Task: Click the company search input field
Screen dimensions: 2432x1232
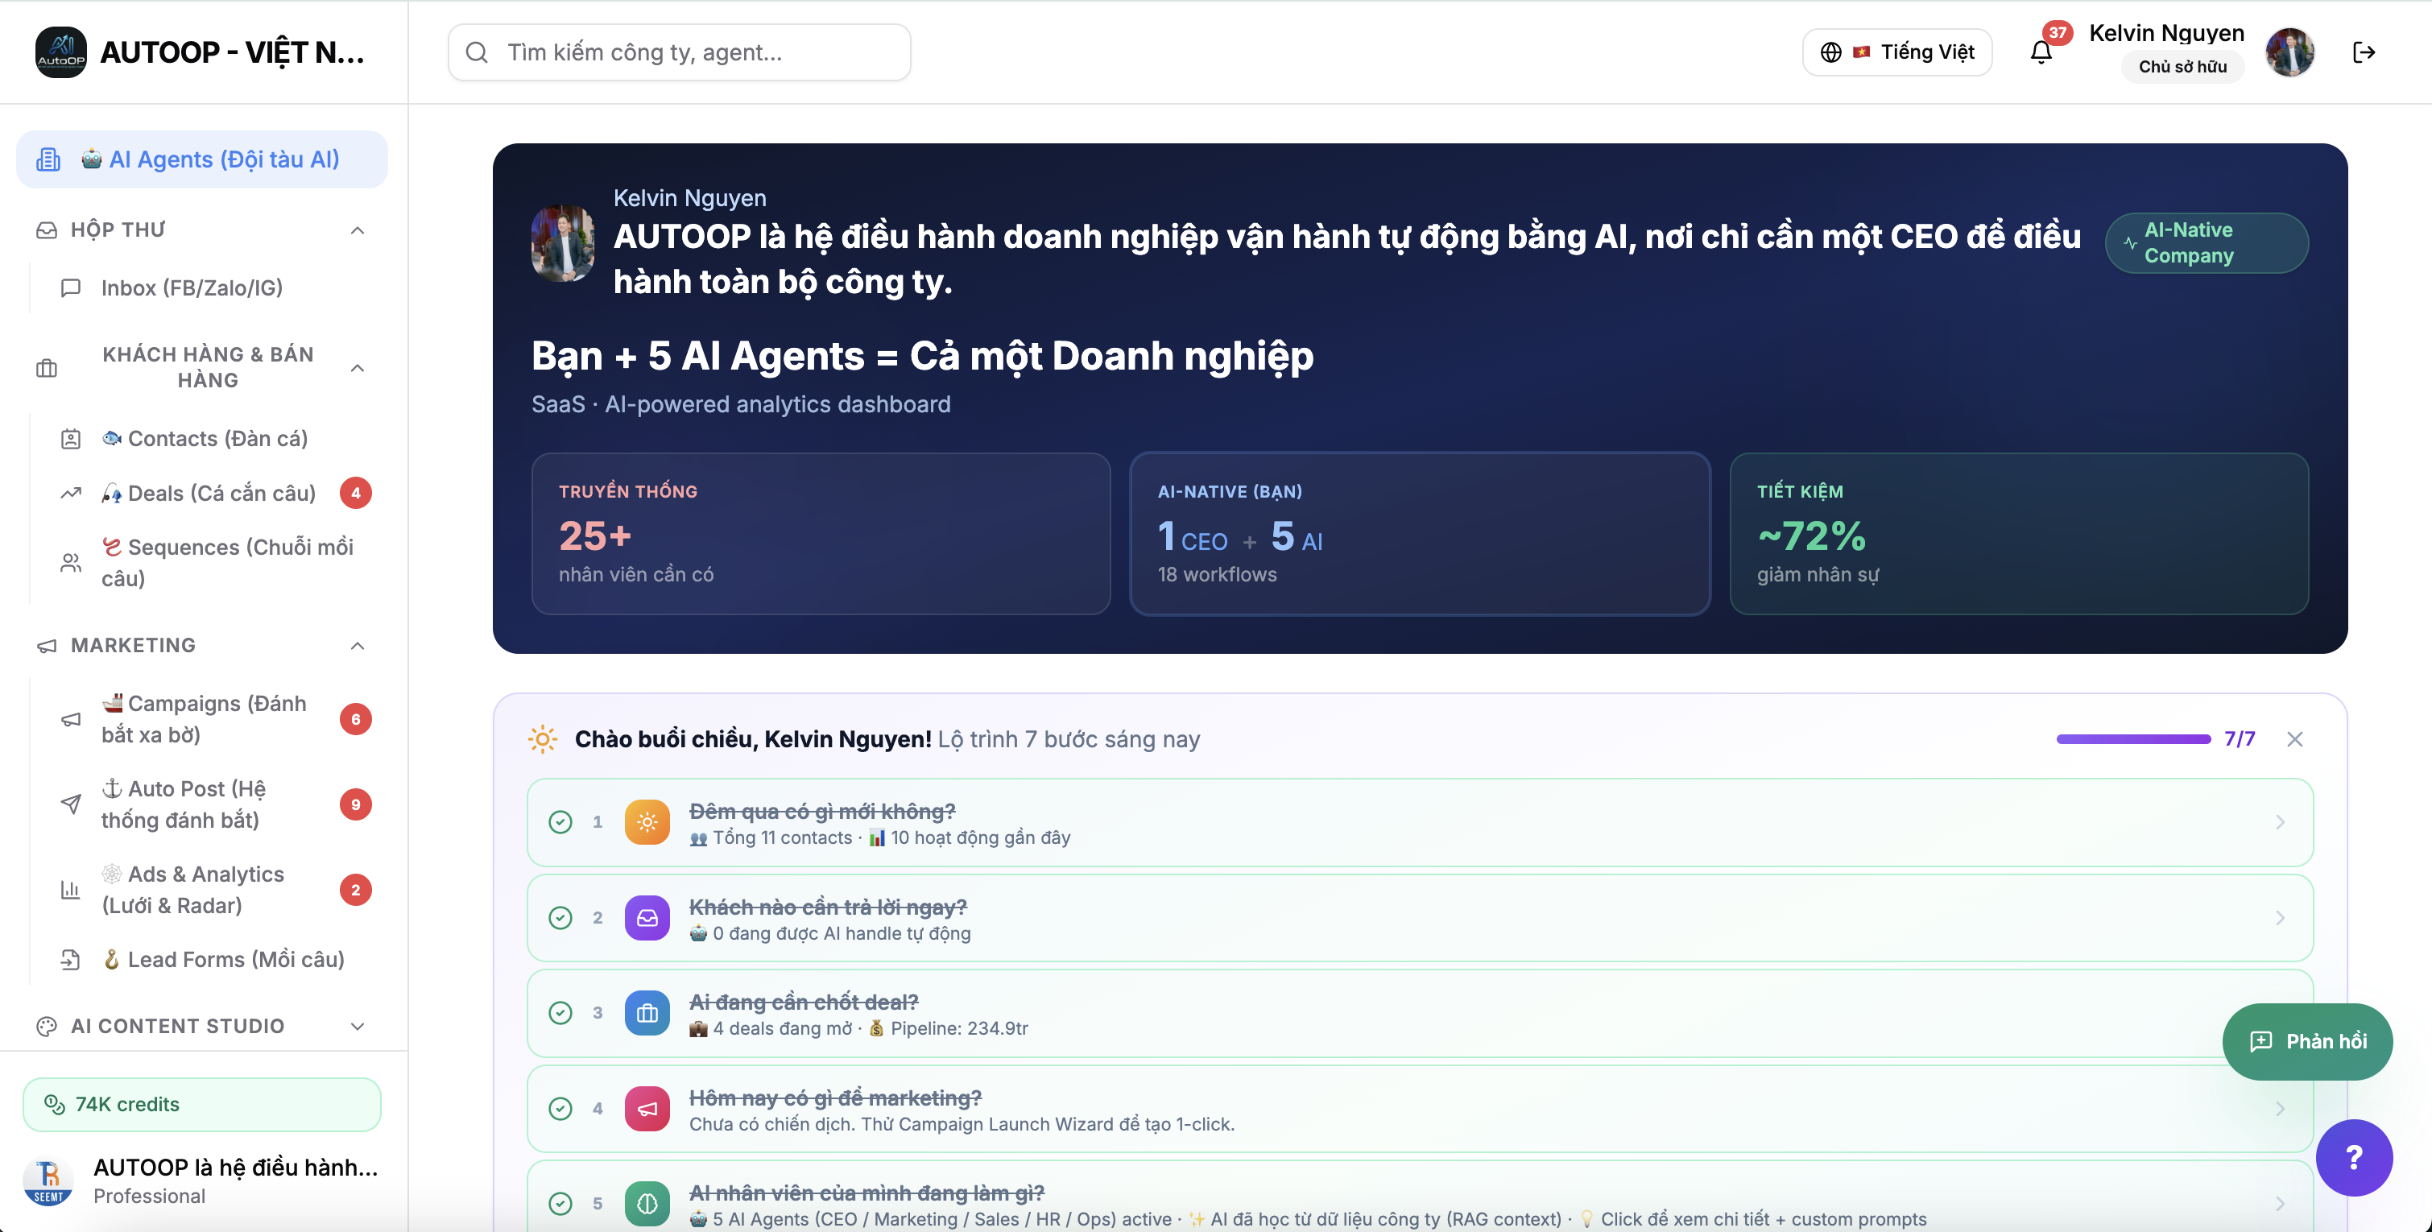Action: tap(680, 53)
